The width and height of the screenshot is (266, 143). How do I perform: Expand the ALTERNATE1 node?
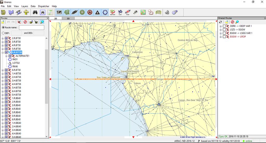6,56
